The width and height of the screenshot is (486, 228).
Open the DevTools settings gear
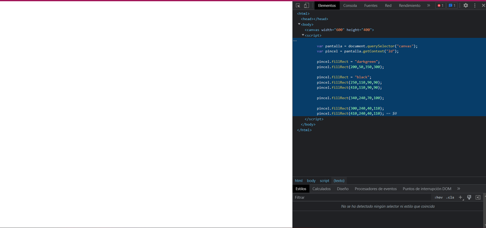[466, 5]
